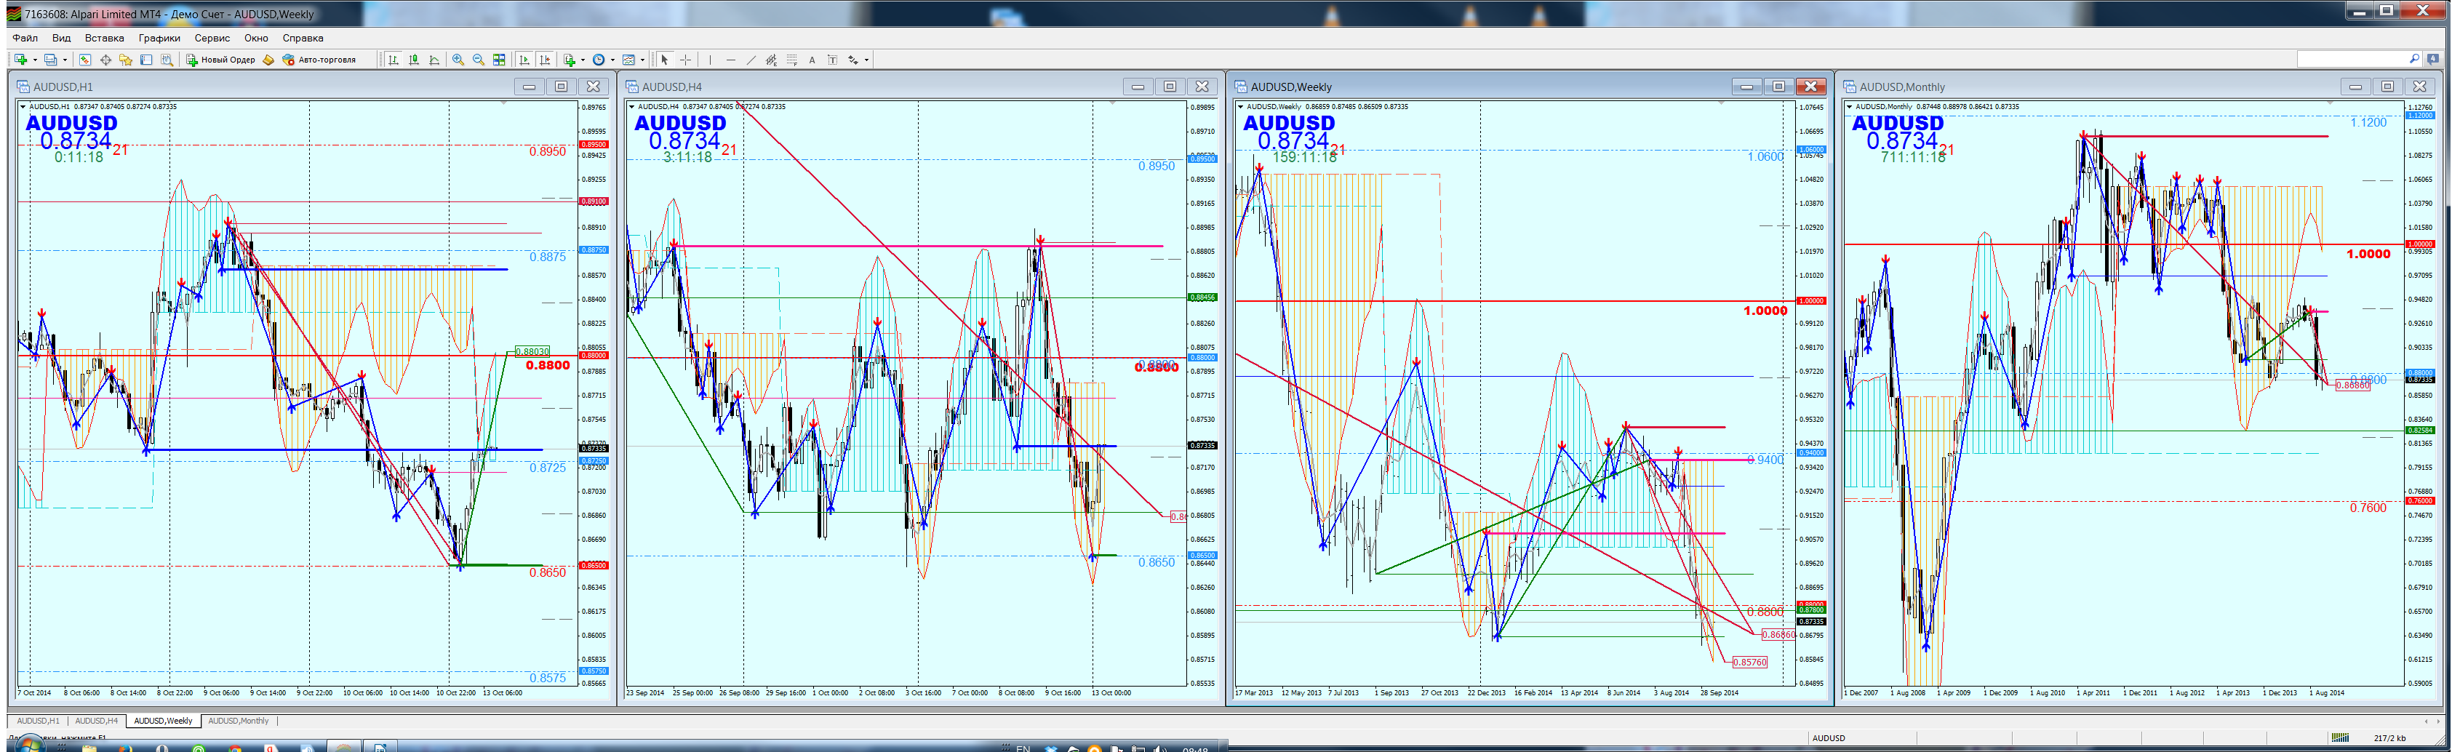Open the Справка help menu
The height and width of the screenshot is (752, 2452).
303,38
